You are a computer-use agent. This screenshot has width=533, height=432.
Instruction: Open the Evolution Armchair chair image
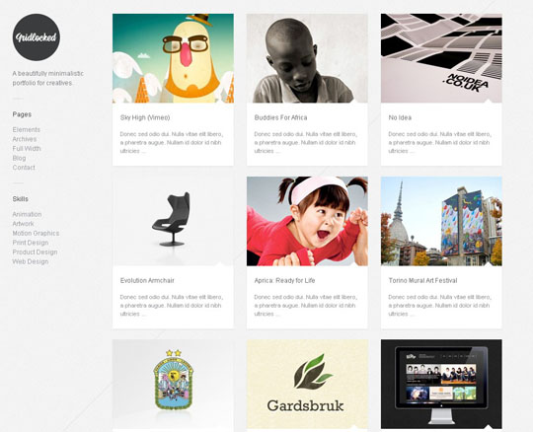(x=173, y=221)
